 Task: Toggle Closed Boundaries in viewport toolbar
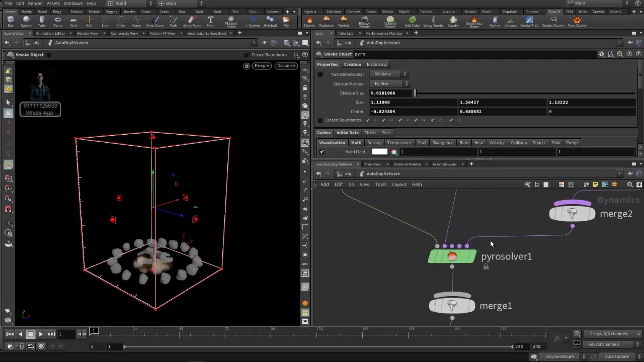(247, 55)
